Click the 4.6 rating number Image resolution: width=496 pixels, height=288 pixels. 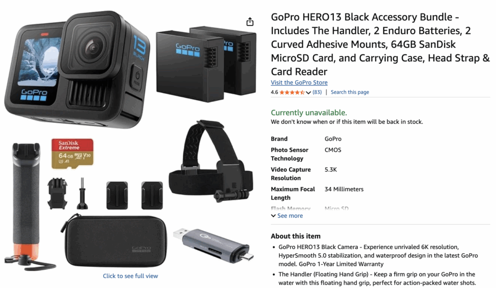pyautogui.click(x=274, y=92)
